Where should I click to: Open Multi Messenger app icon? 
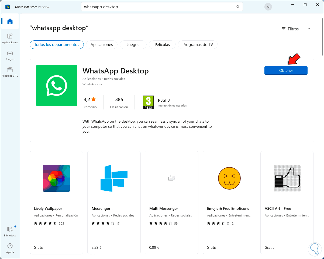[172, 178]
